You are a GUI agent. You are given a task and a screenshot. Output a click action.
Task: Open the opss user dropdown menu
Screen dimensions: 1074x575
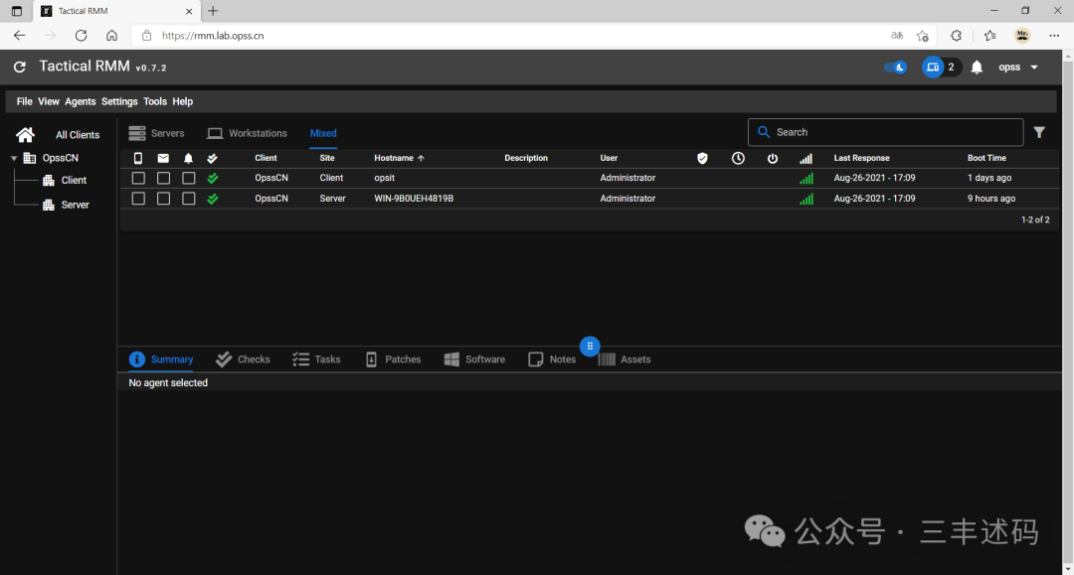[1018, 67]
